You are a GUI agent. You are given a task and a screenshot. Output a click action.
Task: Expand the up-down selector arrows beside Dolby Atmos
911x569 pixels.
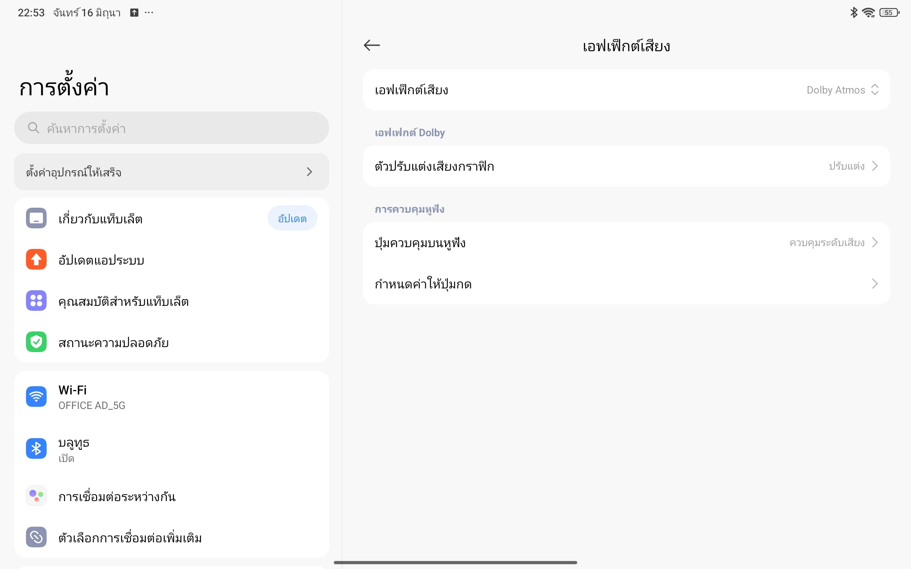click(875, 90)
